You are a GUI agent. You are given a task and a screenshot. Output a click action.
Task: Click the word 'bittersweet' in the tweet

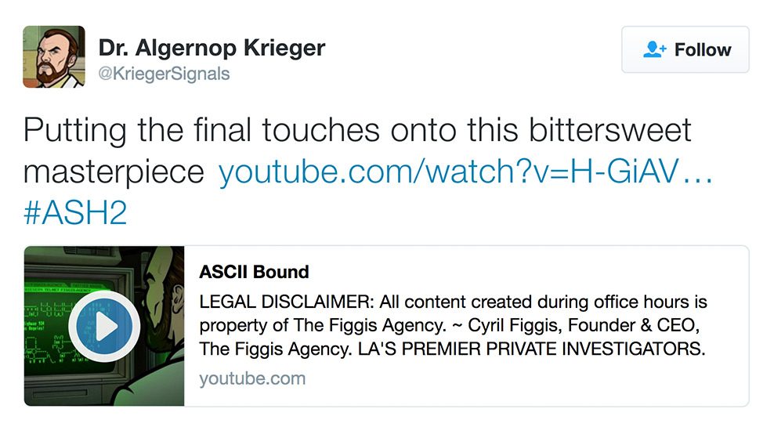pos(610,130)
